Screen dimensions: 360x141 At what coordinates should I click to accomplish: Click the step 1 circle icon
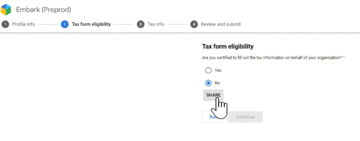coord(5,24)
